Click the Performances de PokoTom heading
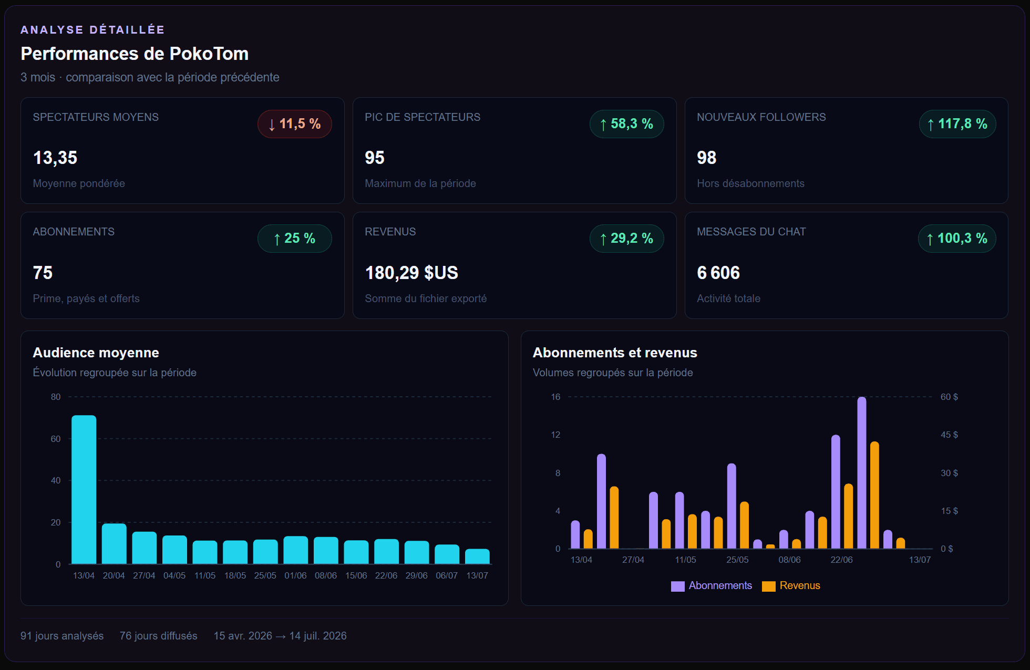Screen dimensions: 1030x670 coord(135,54)
